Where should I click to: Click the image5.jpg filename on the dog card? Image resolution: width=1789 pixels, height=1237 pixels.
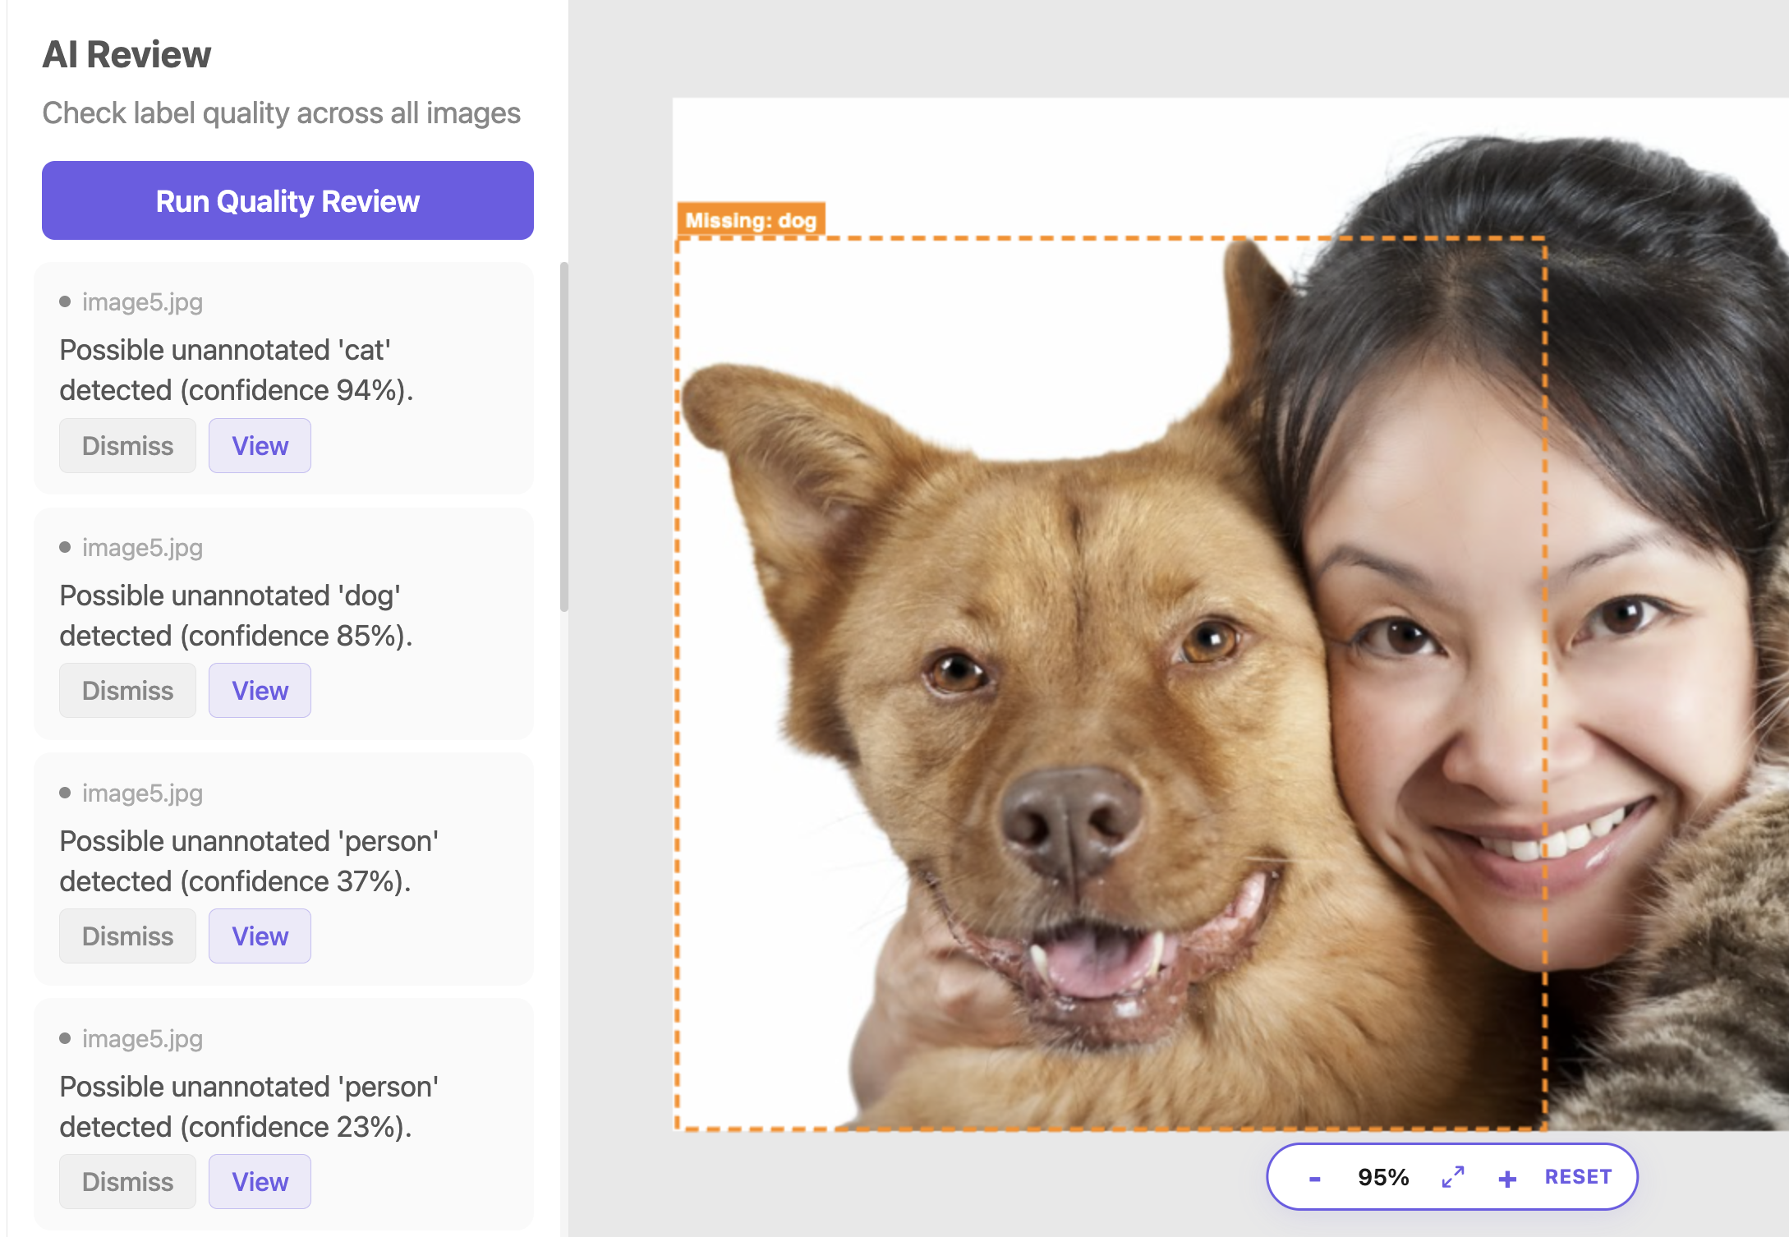coord(142,547)
